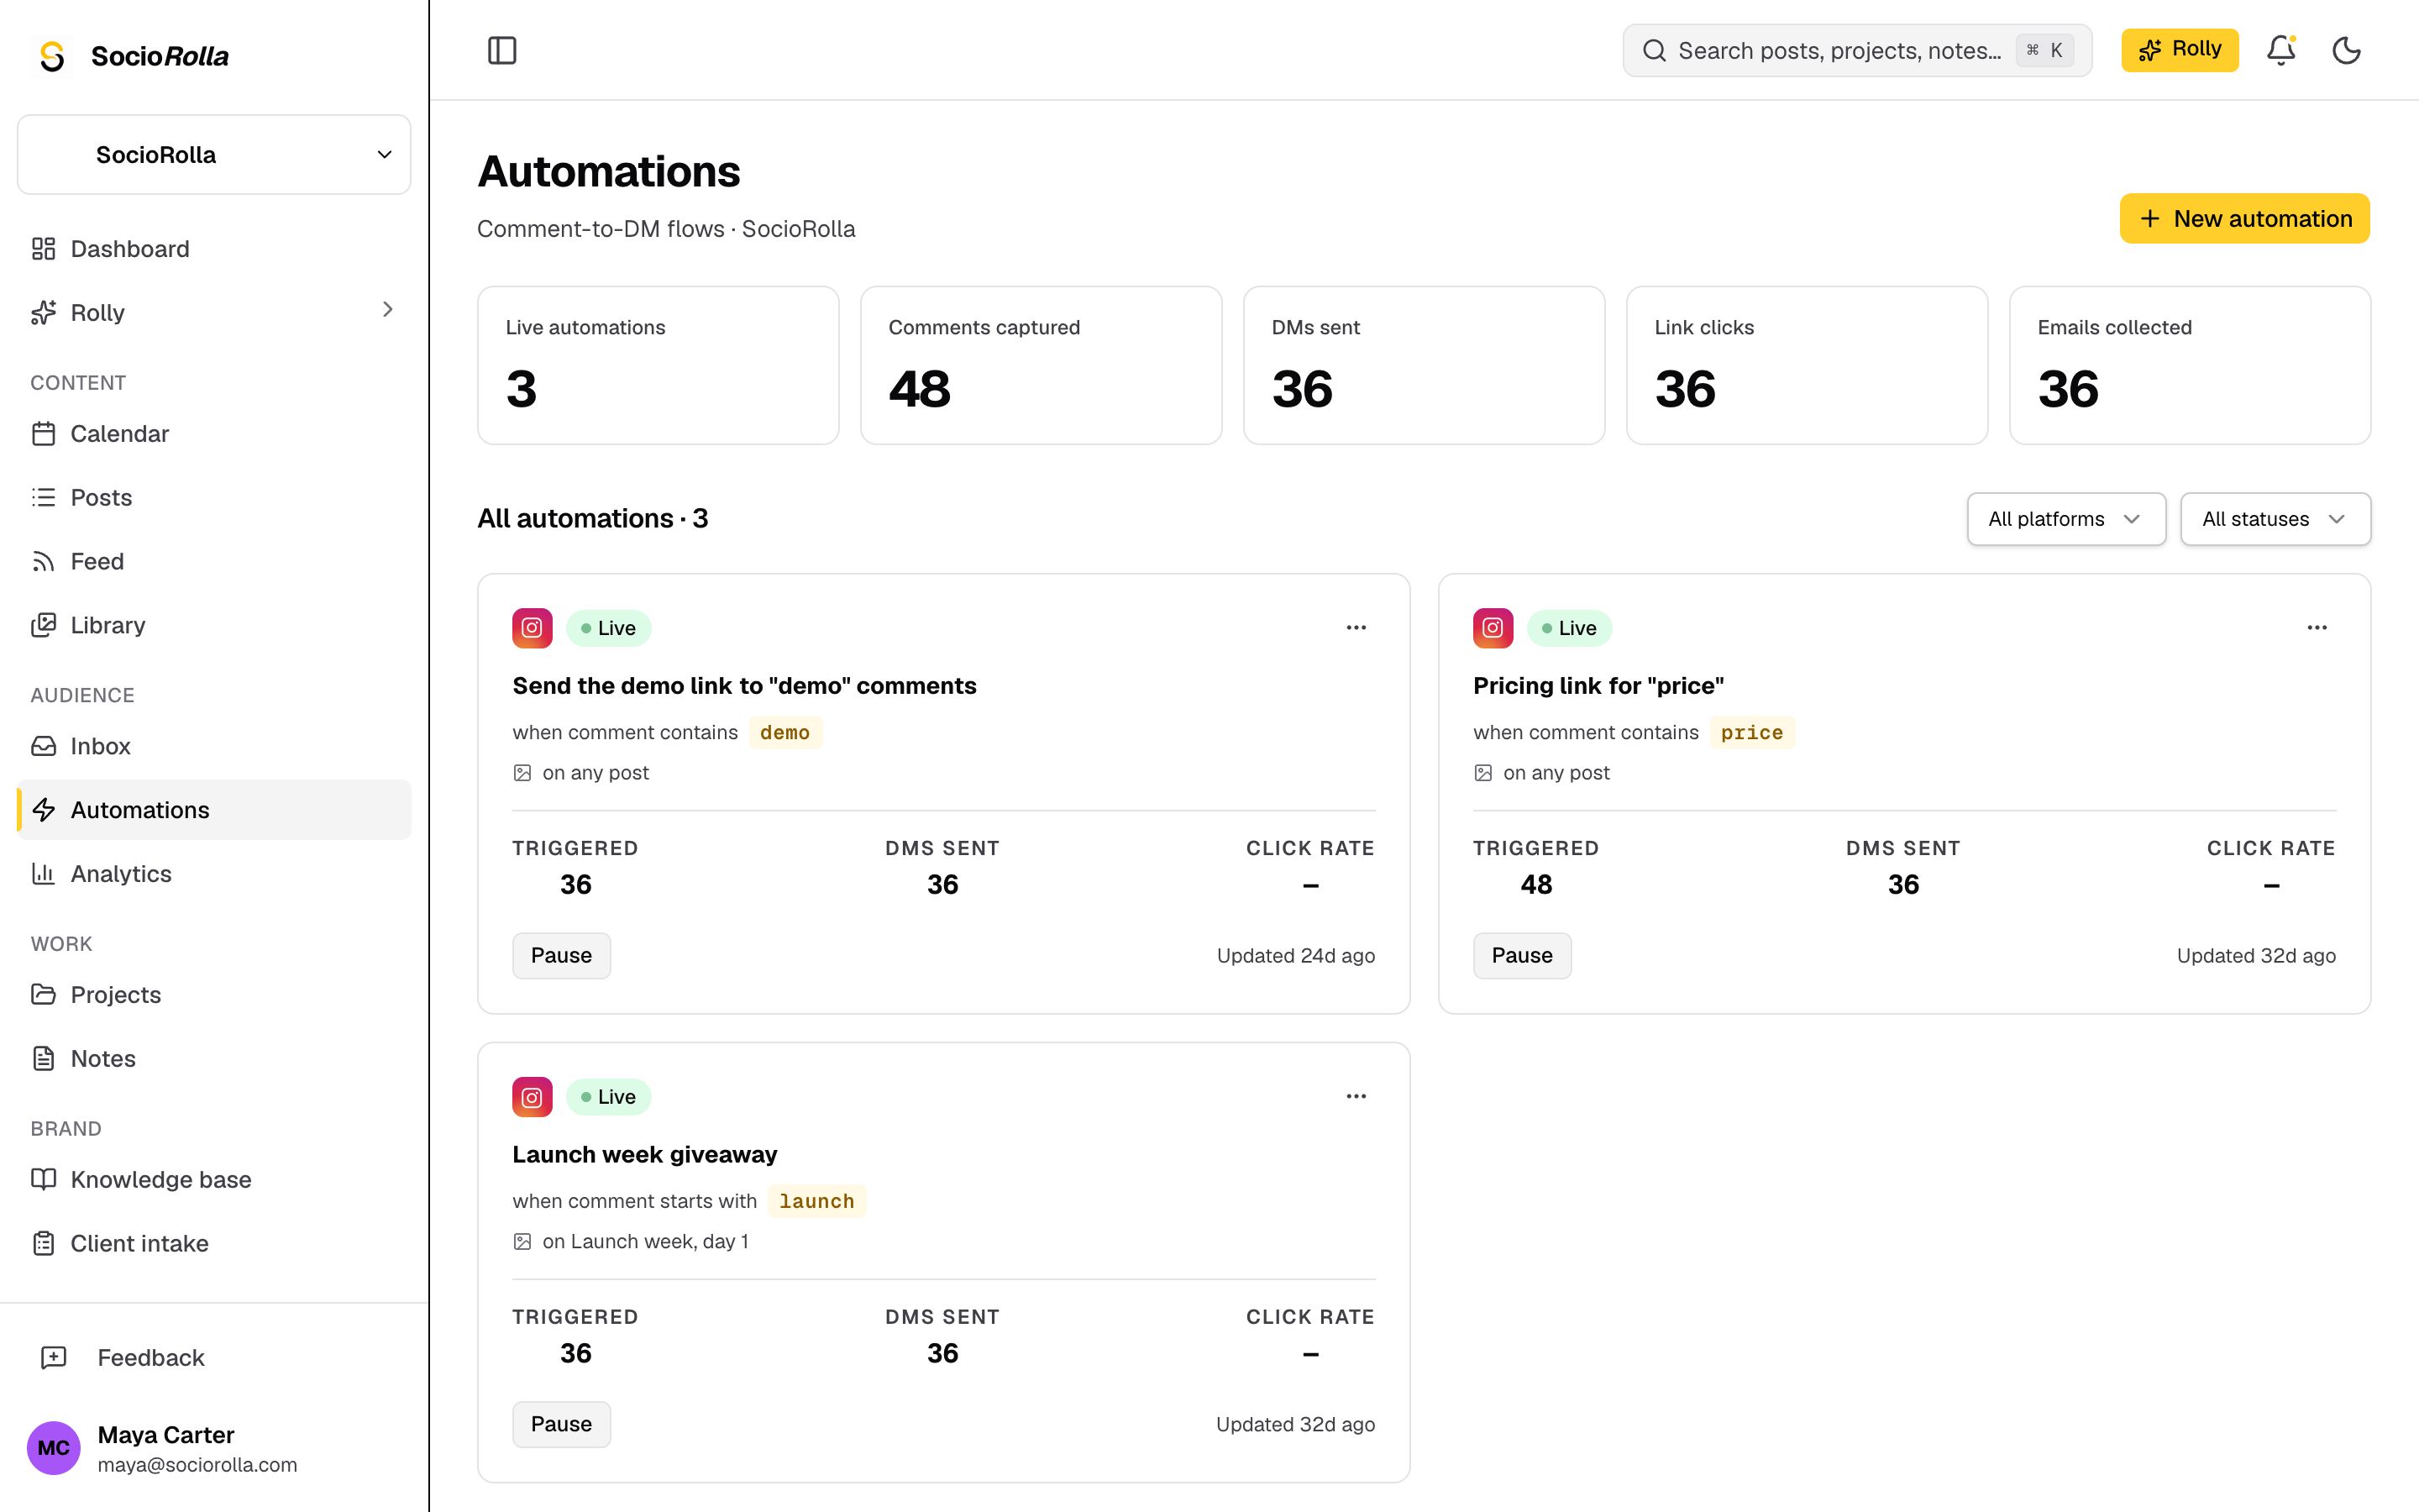
Task: Open All platforms filter dropdown
Action: pos(2066,519)
